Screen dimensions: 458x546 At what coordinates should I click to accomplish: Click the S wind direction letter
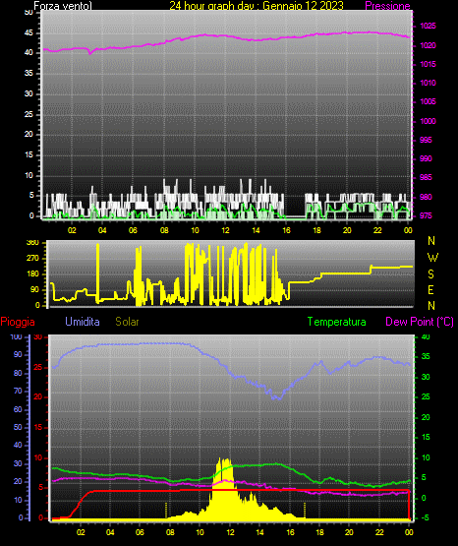click(x=430, y=274)
